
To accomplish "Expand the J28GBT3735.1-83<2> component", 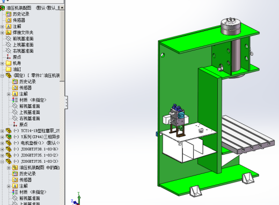I will [2, 155].
